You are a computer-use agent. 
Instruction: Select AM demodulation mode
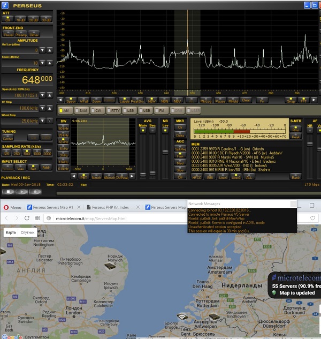pos(65,110)
